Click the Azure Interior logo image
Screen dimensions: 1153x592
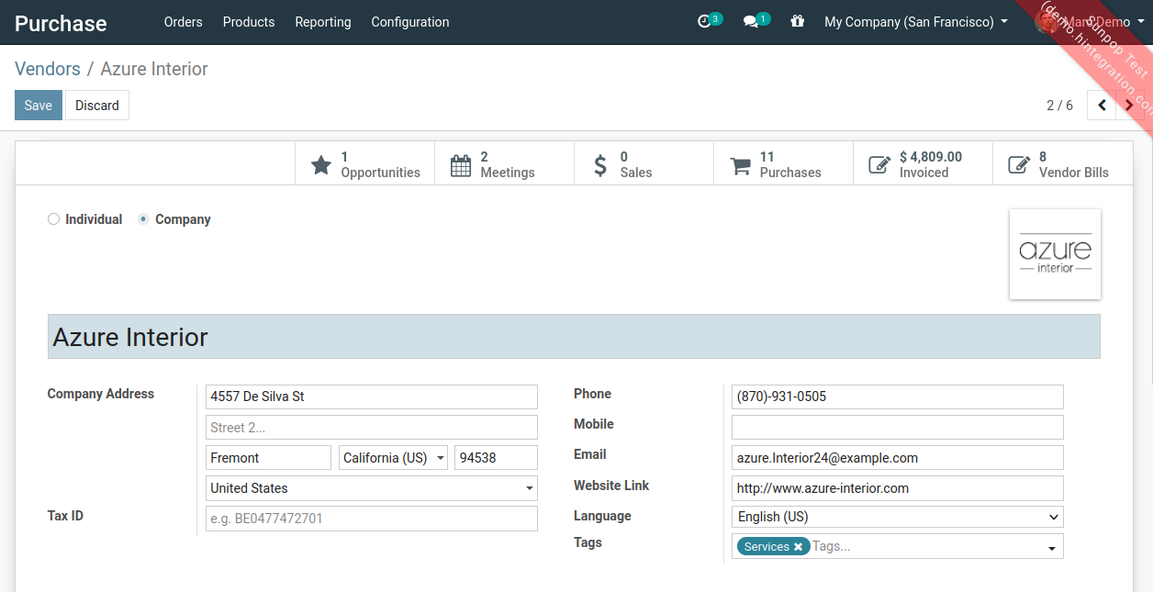(1055, 254)
